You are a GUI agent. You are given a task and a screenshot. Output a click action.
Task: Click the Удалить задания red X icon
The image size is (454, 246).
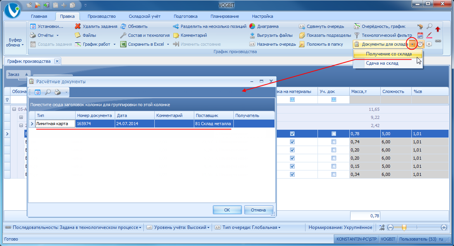tap(78, 26)
